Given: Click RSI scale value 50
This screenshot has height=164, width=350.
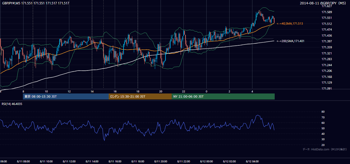Looking at the screenshot, I should 323,128.
